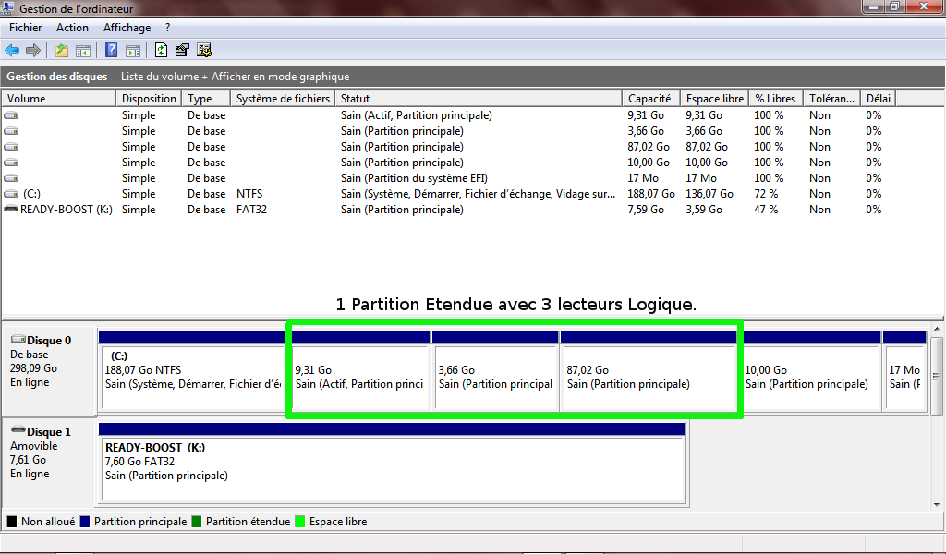Toggle the console tree pane icon
The image size is (946, 554).
[x=83, y=50]
